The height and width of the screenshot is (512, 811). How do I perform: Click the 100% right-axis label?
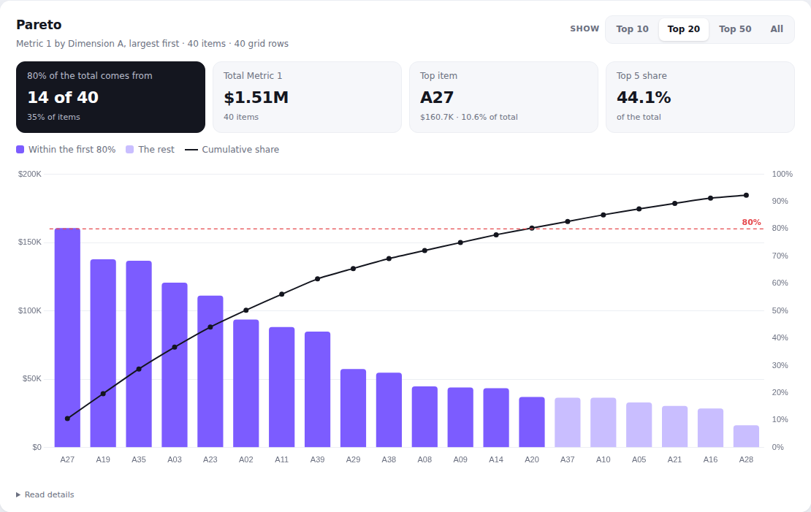782,175
